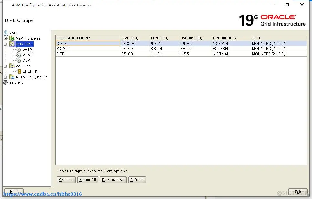Click the Dismount All button
Image resolution: width=312 pixels, height=199 pixels.
pyautogui.click(x=113, y=180)
